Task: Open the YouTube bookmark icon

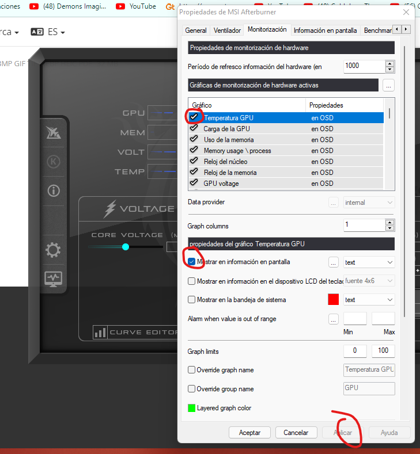Action: [120, 6]
